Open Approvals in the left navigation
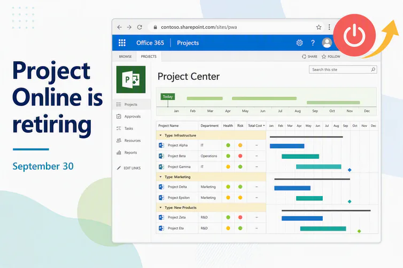The width and height of the screenshot is (403, 268). 131,116
